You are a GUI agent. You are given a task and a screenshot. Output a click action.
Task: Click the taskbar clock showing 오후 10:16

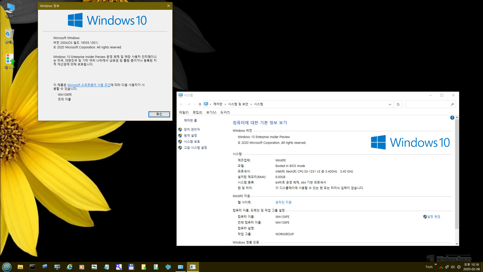(471, 267)
